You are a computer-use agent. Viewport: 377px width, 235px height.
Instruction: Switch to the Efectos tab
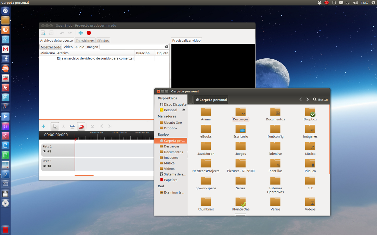(x=103, y=41)
